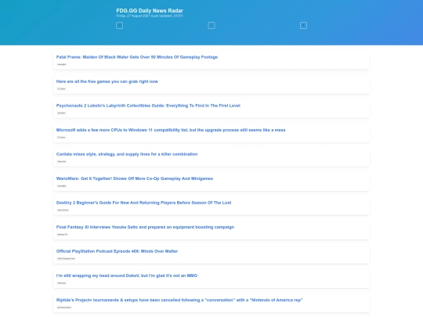Click the source tag under the DokeV headline

point(62,283)
